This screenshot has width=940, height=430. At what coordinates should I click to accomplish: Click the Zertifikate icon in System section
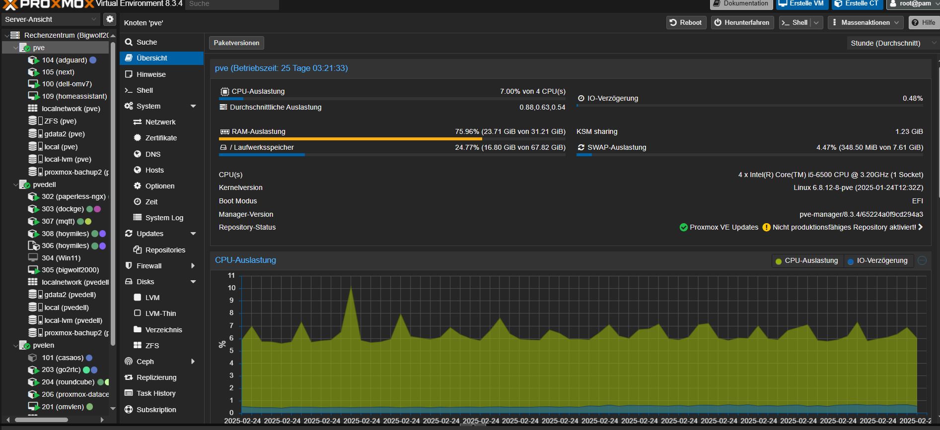pyautogui.click(x=138, y=138)
